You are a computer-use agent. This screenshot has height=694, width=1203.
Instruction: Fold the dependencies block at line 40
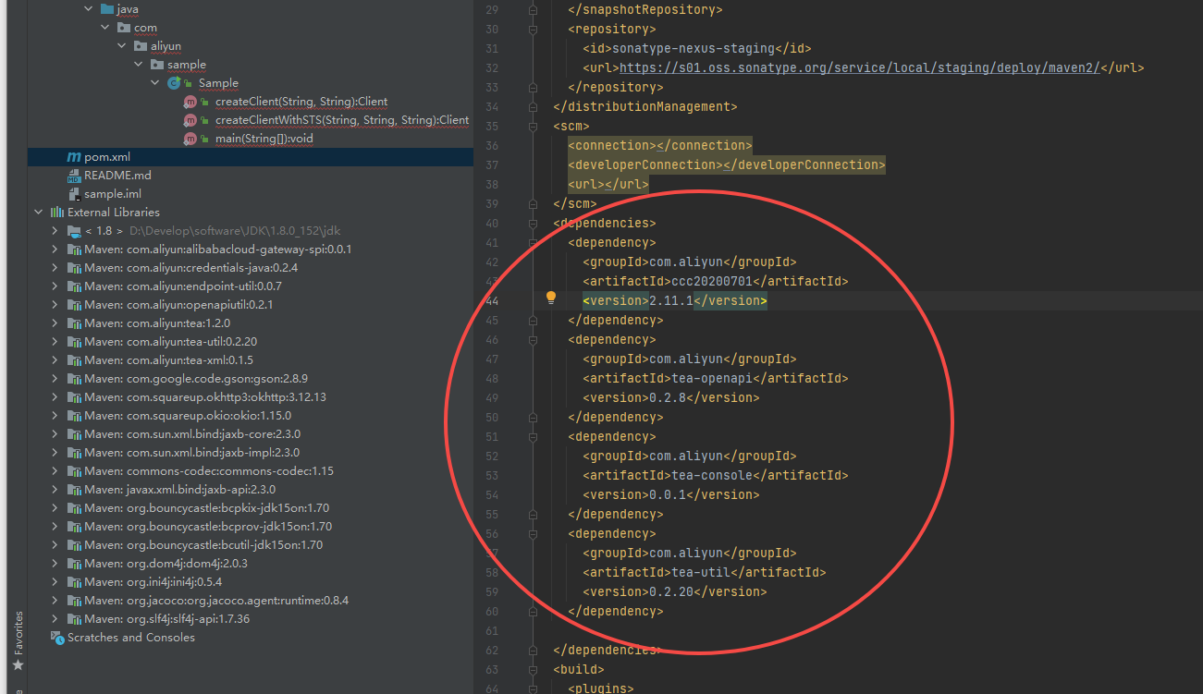(x=533, y=223)
